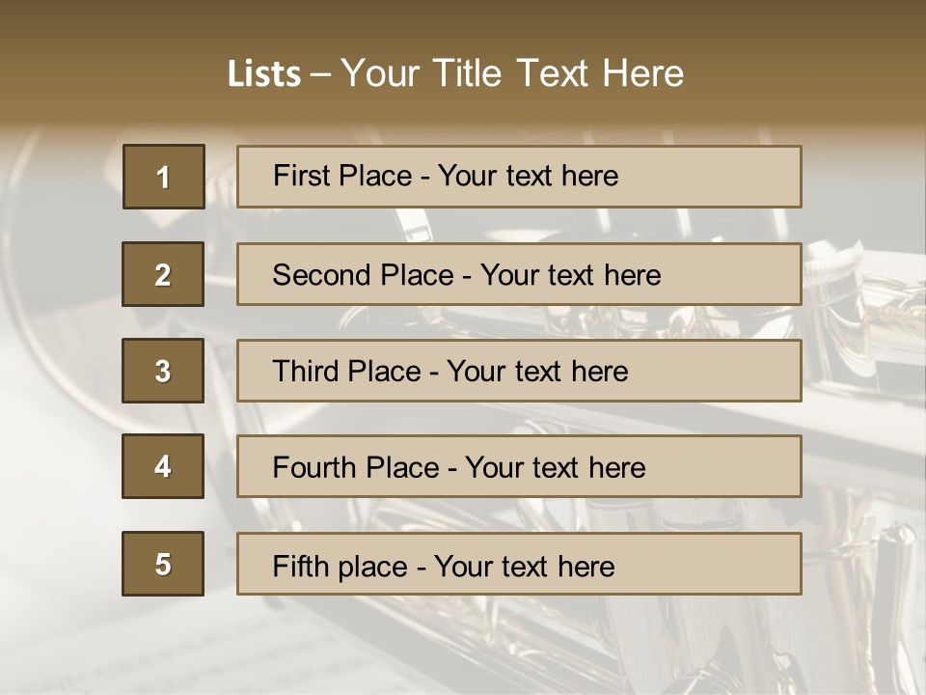Click 'Your text here' in the Second Place bar
The width and height of the screenshot is (926, 695).
click(x=570, y=275)
